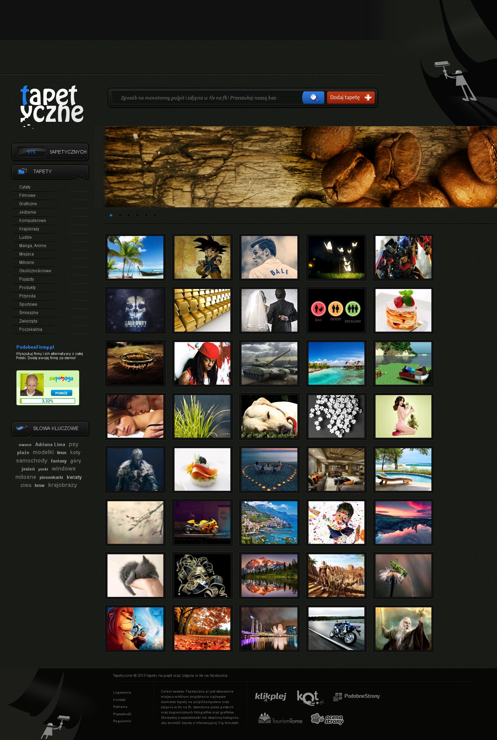Image resolution: width=497 pixels, height=740 pixels.
Task: Open the Call of Duty Ghosts wallpaper thumbnail
Action: pyautogui.click(x=135, y=310)
